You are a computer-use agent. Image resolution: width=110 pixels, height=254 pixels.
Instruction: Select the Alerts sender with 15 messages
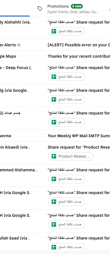[x=10, y=45]
